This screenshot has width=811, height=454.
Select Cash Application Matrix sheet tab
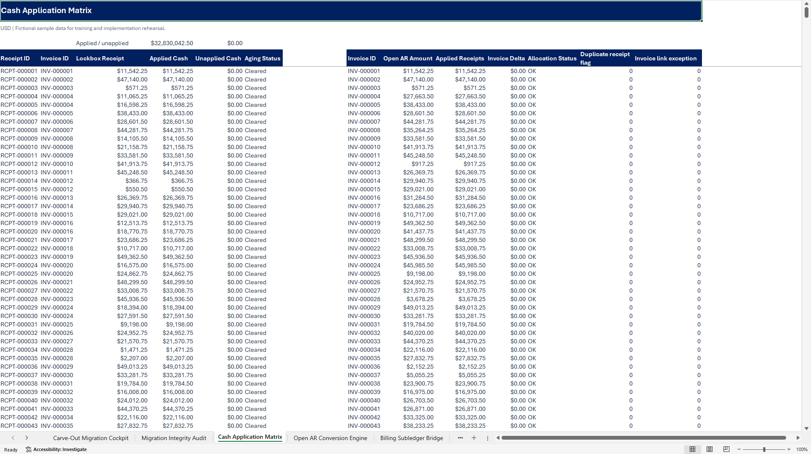coord(250,437)
